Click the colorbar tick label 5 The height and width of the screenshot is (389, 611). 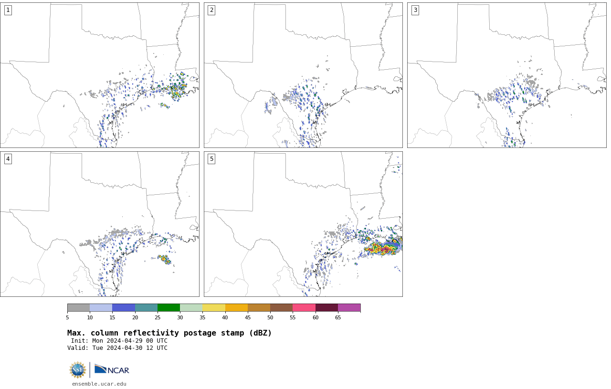(x=67, y=317)
